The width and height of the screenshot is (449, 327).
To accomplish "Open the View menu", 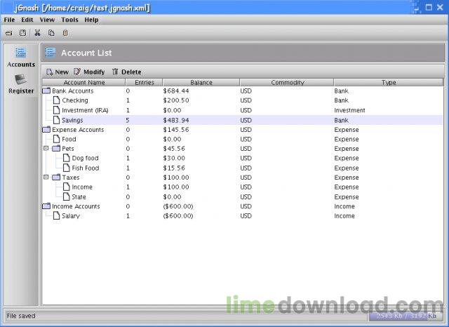I will [47, 20].
